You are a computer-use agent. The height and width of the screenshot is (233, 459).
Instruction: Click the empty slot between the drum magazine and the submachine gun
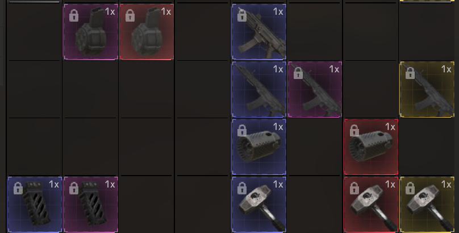pyautogui.click(x=203, y=32)
